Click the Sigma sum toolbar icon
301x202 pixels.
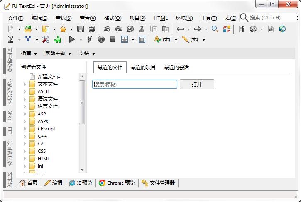[11, 40]
